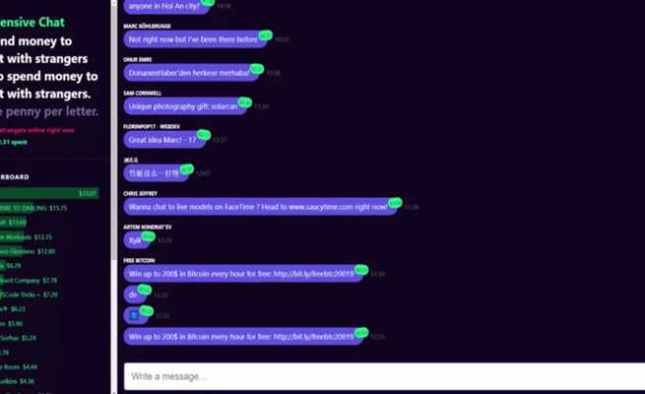The height and width of the screenshot is (394, 645).
Task: Select the Company $7.78 leaderboard entry
Action: (29, 281)
